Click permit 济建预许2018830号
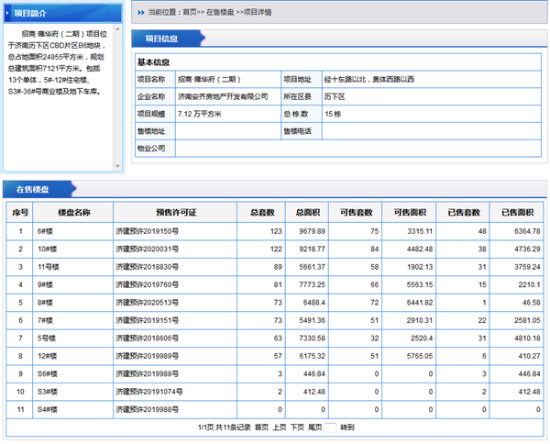Viewport: 550px width, 444px height. click(x=148, y=267)
